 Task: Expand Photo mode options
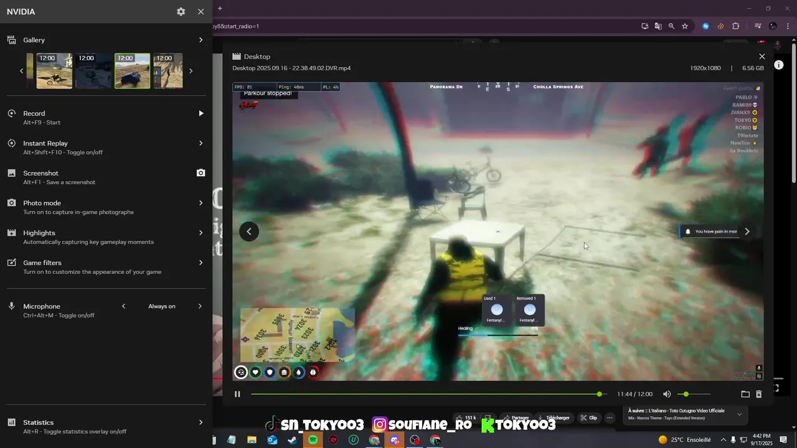point(200,203)
